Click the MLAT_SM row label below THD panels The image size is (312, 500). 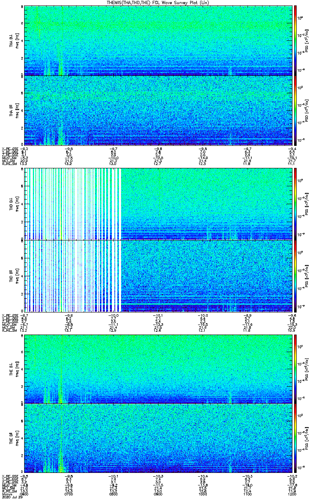[x=9, y=325]
